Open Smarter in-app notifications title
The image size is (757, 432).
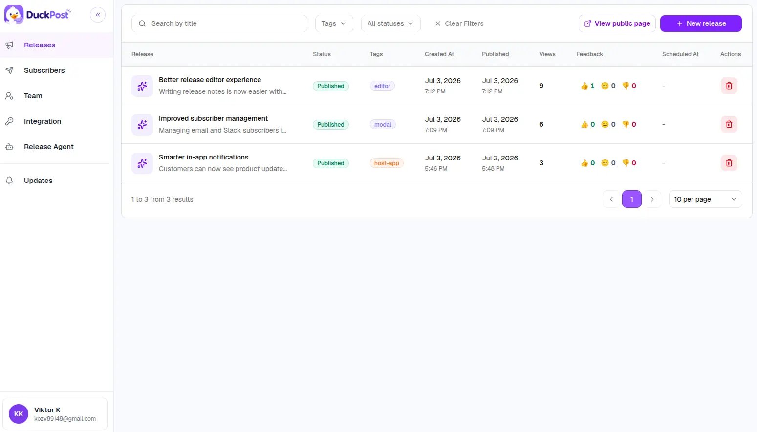pyautogui.click(x=203, y=157)
